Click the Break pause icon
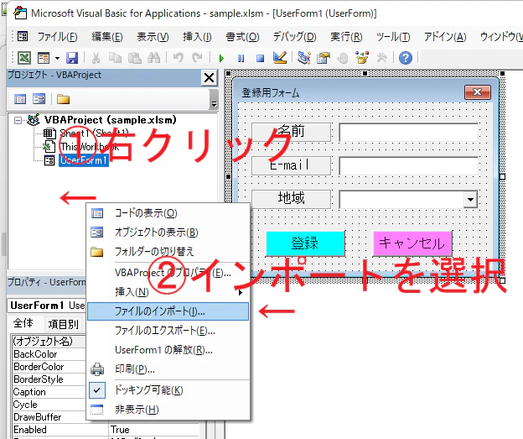 [241, 59]
